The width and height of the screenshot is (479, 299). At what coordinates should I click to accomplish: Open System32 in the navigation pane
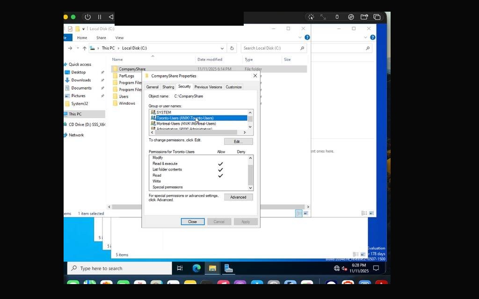click(x=80, y=104)
